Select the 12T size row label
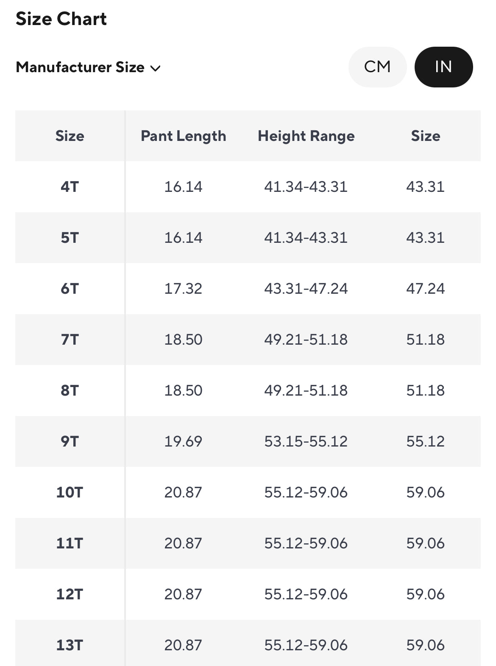 [x=70, y=594]
